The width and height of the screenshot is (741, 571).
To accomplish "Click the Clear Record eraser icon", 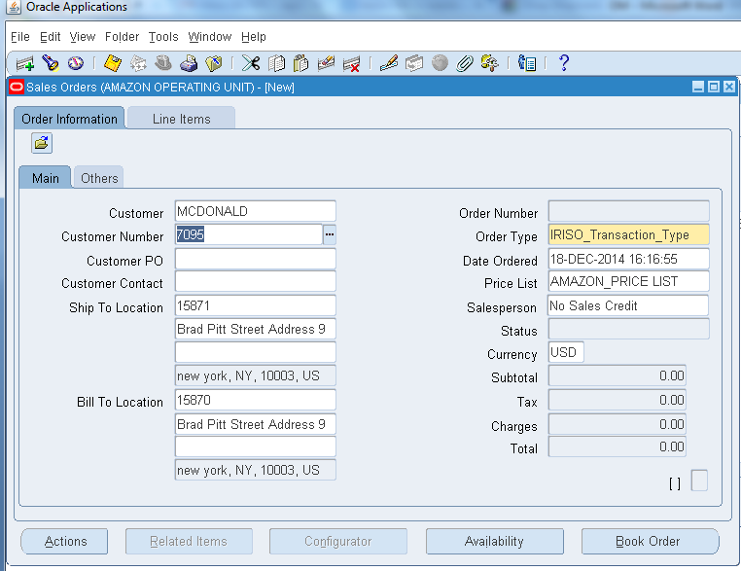I will [x=326, y=63].
